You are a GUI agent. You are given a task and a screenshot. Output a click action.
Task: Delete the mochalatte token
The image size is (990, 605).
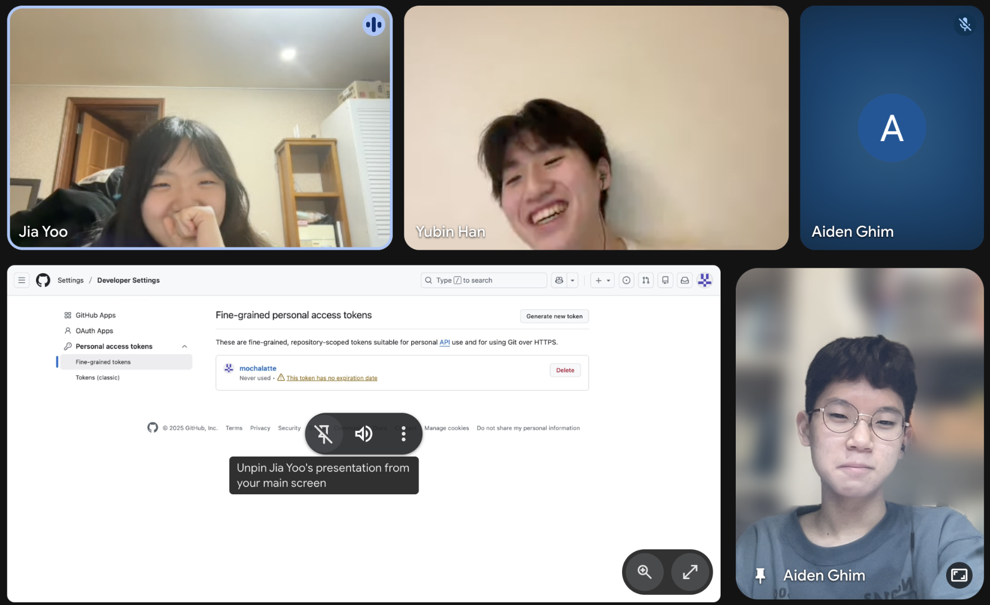(565, 370)
